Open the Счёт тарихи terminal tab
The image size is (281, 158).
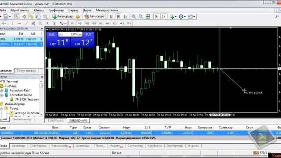coord(38,146)
